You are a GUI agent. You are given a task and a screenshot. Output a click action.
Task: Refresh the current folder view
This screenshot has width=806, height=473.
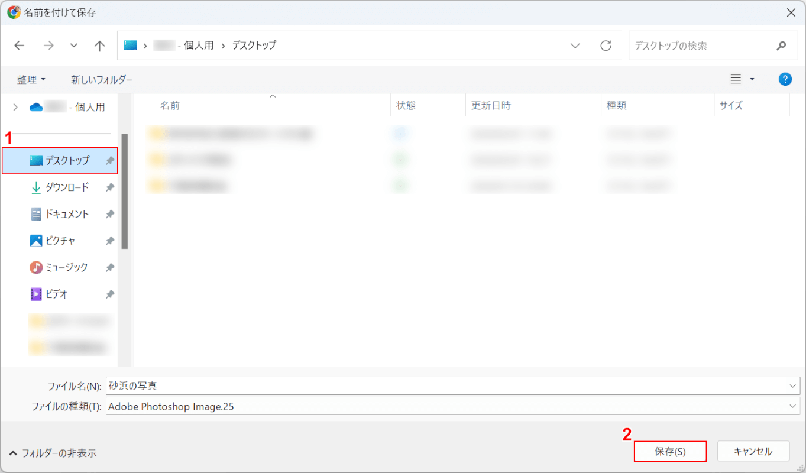tap(606, 46)
